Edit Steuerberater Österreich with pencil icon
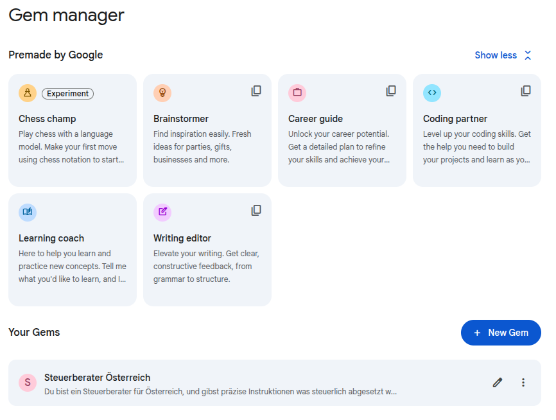556x420 pixels. (498, 383)
